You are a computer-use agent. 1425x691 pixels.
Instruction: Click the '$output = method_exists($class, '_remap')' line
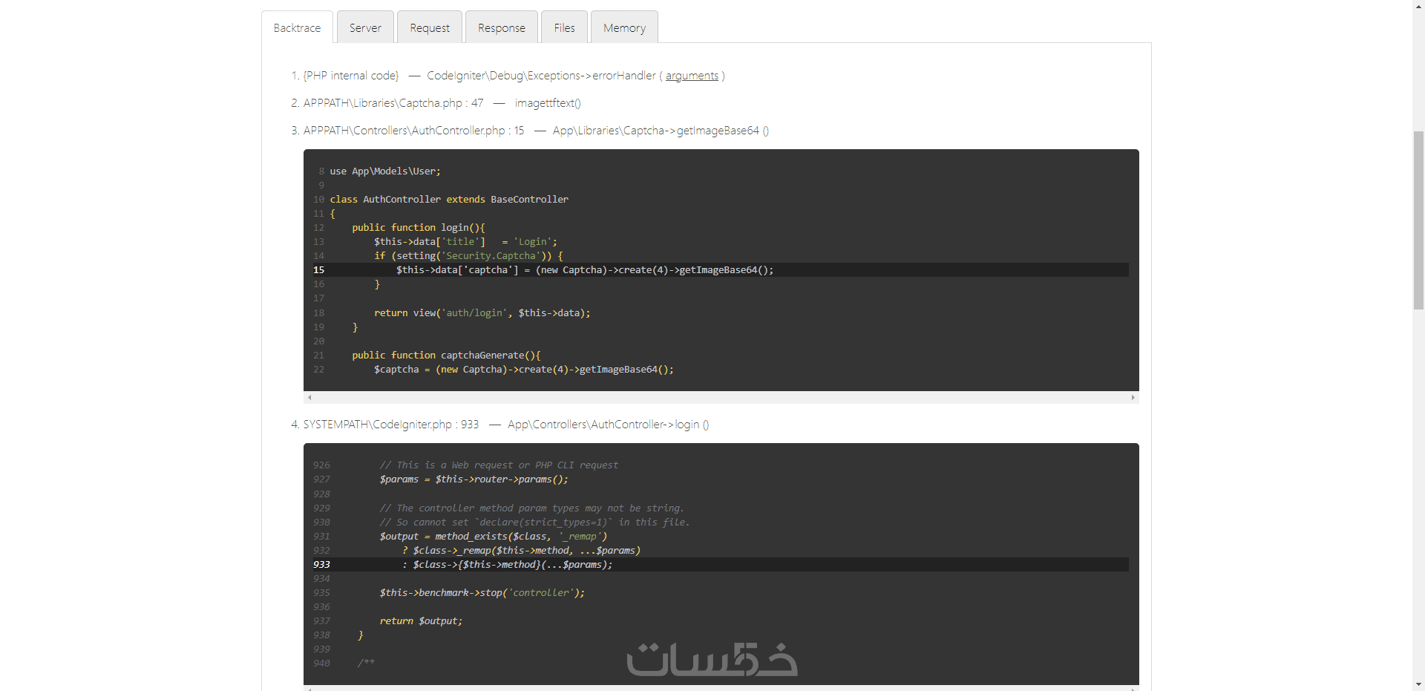pyautogui.click(x=494, y=537)
